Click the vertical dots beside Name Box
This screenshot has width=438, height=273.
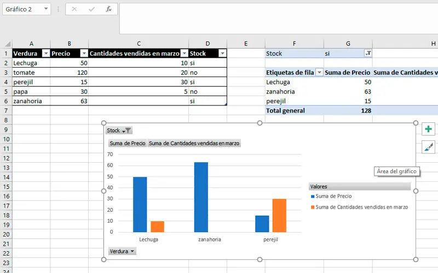(58, 9)
